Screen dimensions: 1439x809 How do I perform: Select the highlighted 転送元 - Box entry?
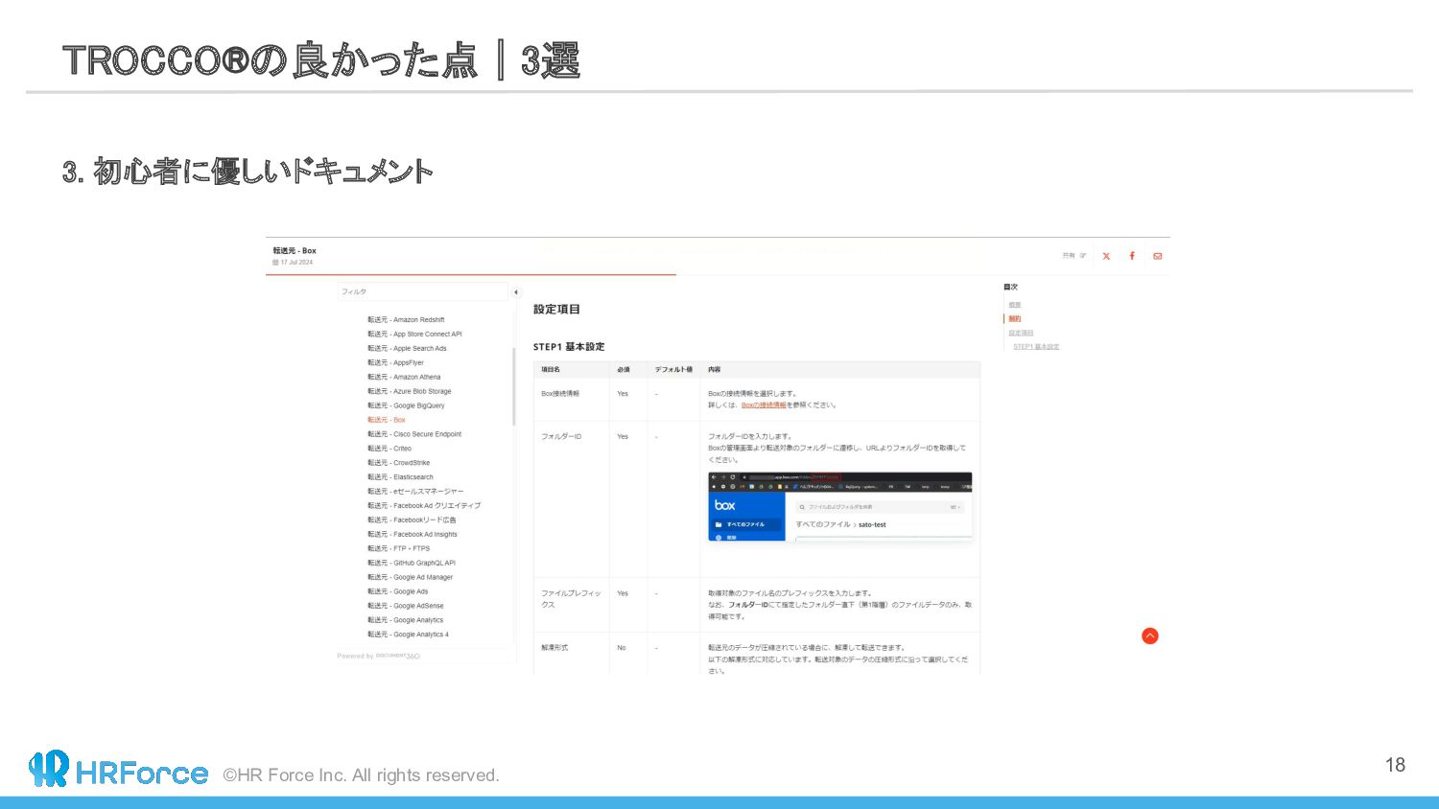387,420
